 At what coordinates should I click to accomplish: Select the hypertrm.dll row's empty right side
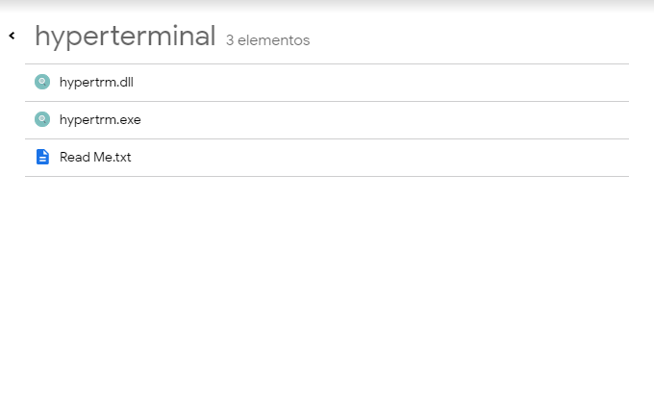(x=433, y=82)
